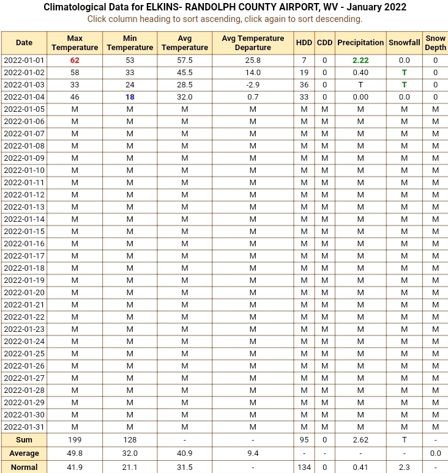Select the average max temperature 49.8

pos(75,453)
